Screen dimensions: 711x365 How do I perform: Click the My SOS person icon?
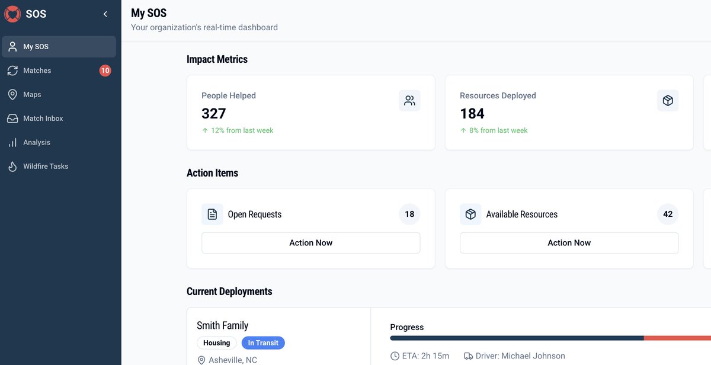[x=12, y=47]
